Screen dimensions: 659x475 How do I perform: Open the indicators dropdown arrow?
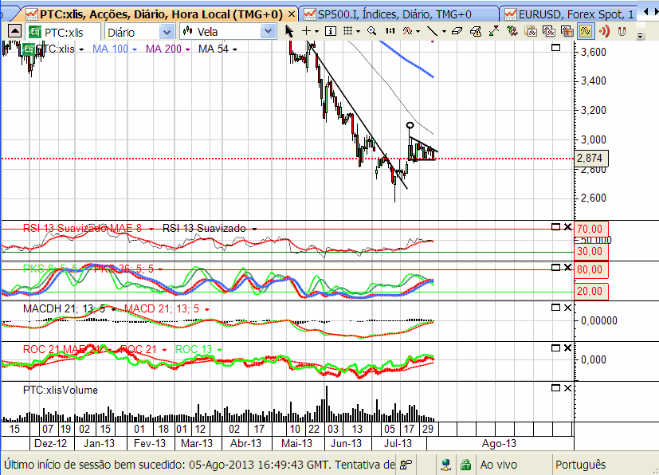coord(418,32)
